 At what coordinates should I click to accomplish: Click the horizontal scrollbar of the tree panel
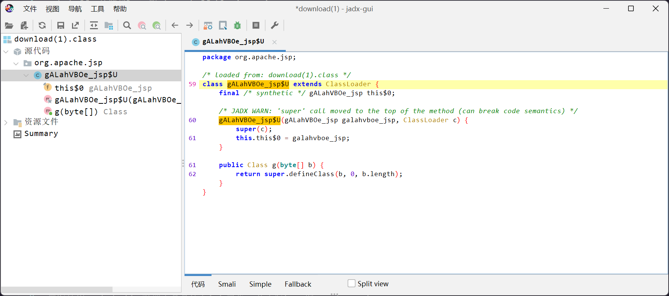point(57,290)
